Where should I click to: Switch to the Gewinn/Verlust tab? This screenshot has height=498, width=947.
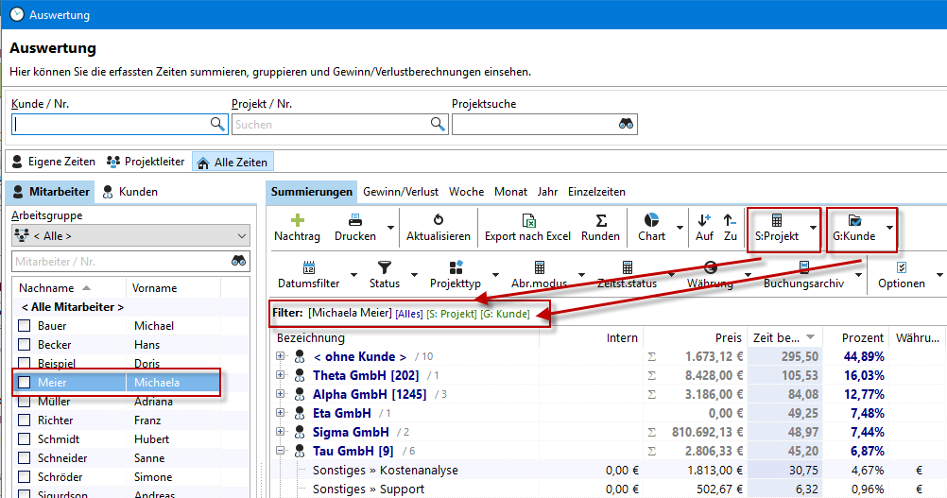[x=403, y=192]
